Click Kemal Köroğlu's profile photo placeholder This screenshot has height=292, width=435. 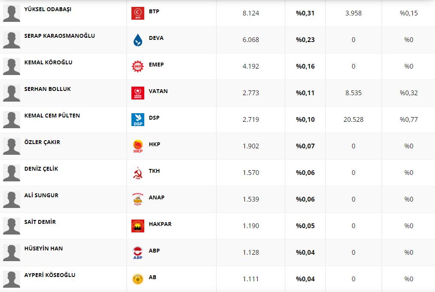click(x=12, y=66)
